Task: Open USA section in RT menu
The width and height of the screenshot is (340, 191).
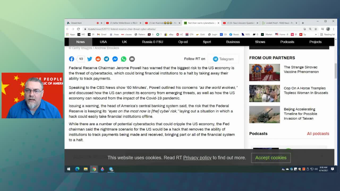Action: [103, 42]
